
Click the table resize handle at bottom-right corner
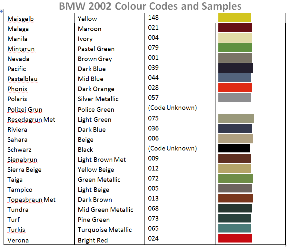point(286,246)
